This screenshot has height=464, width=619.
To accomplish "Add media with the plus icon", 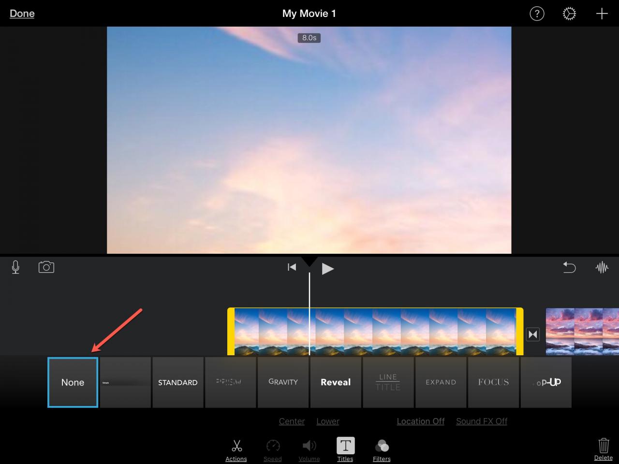I will [602, 14].
